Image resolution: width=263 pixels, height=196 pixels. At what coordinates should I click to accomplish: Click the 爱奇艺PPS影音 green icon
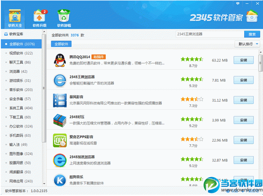60,140
